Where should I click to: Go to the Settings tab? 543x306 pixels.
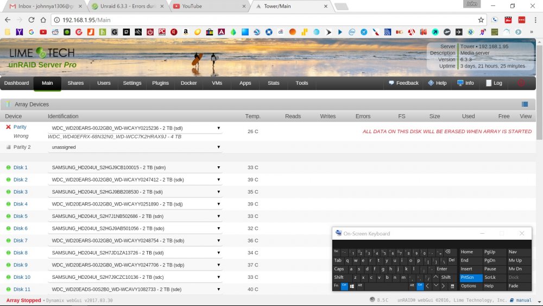tap(132, 83)
